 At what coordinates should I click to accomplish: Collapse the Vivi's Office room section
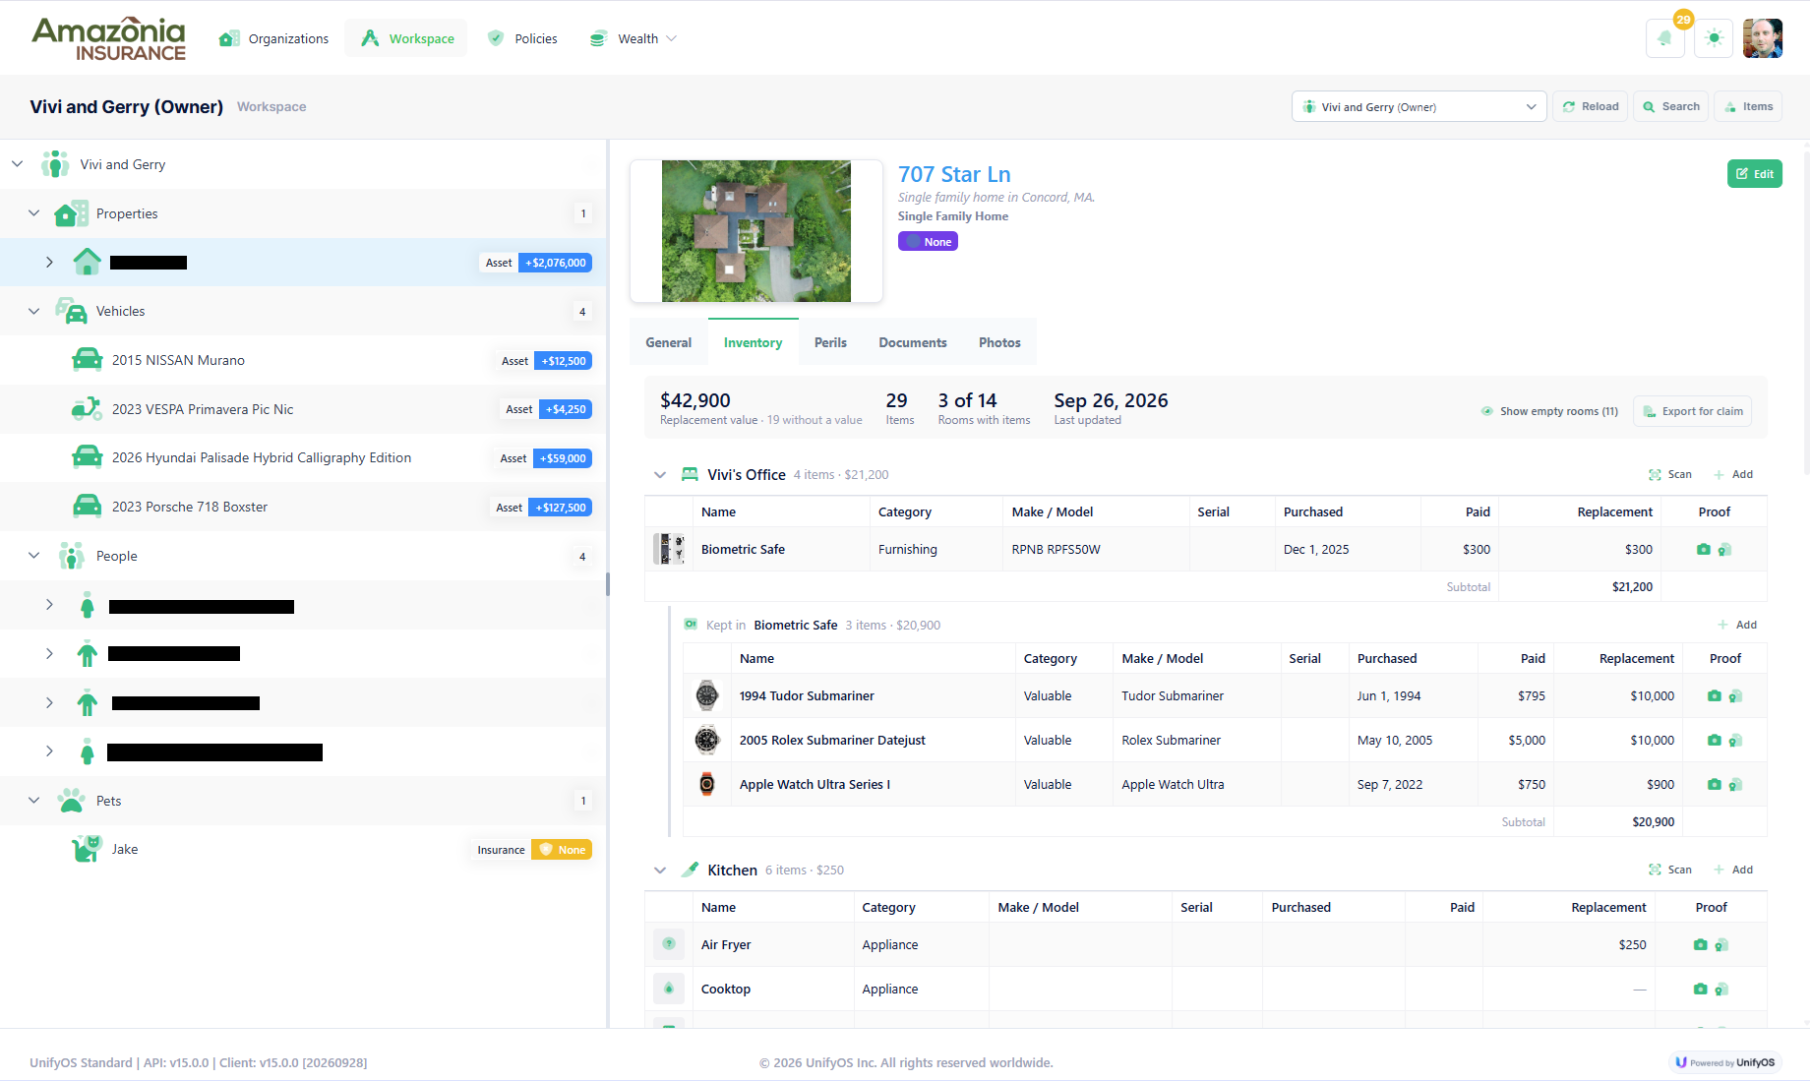[660, 475]
